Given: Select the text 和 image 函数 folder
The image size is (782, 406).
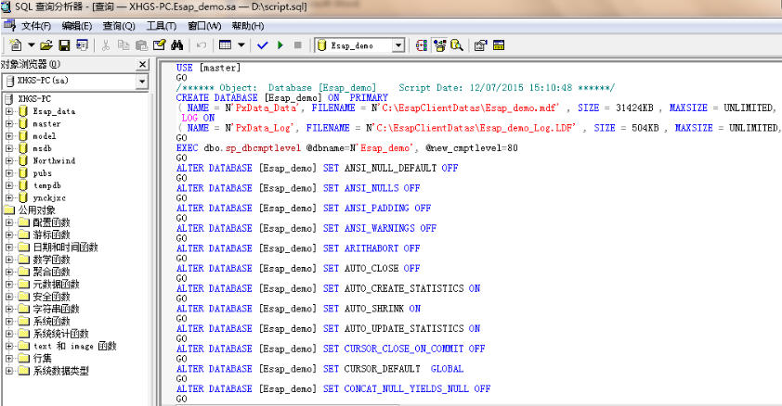Looking at the screenshot, I should (x=75, y=346).
